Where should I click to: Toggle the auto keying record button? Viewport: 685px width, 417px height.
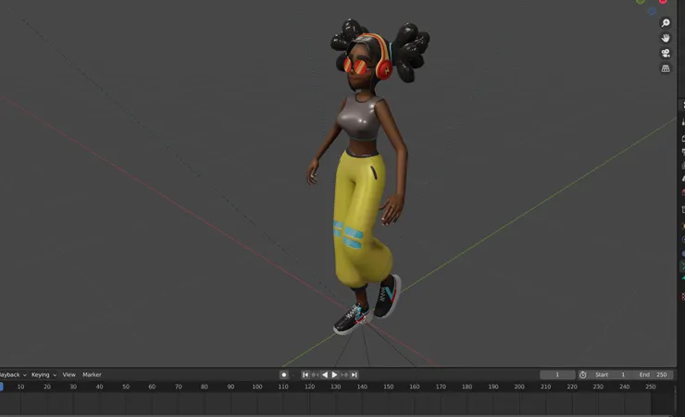pyautogui.click(x=284, y=374)
